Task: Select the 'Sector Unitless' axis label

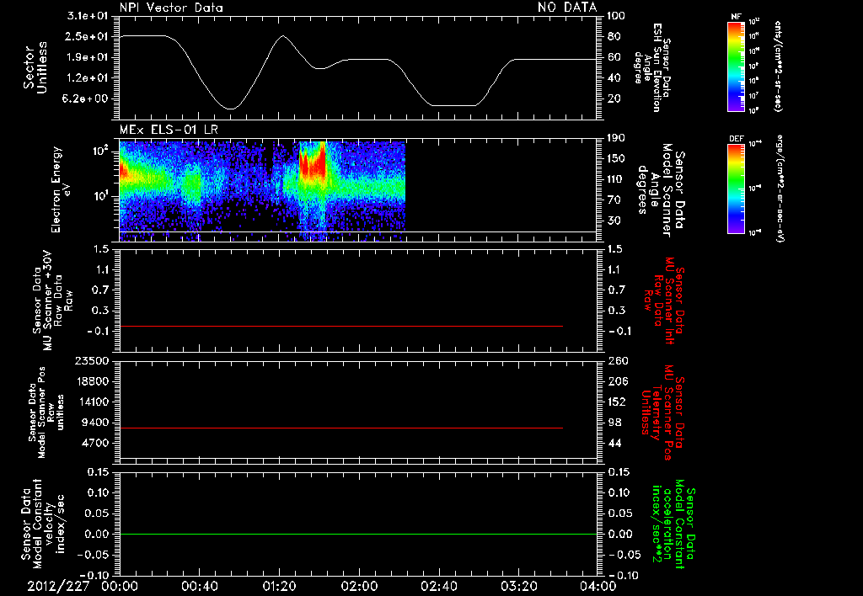Action: tap(35, 67)
